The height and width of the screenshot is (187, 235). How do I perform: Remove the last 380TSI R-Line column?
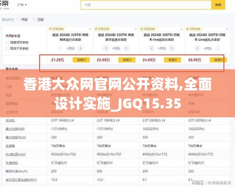click(227, 29)
